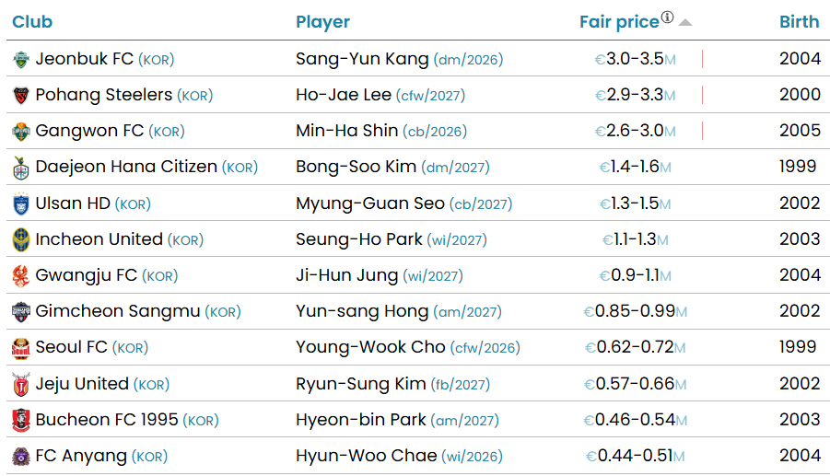Viewport: 830px width, 476px height.
Task: Click the Ulsan HD club crest icon
Action: 21,203
